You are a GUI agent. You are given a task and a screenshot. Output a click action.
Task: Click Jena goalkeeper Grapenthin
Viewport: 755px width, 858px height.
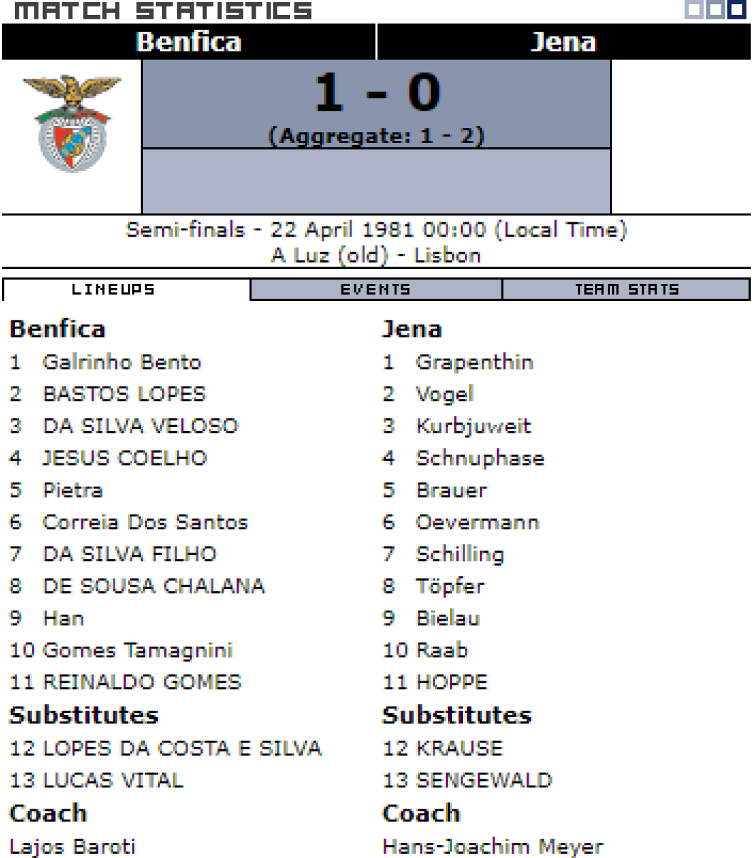pyautogui.click(x=474, y=362)
